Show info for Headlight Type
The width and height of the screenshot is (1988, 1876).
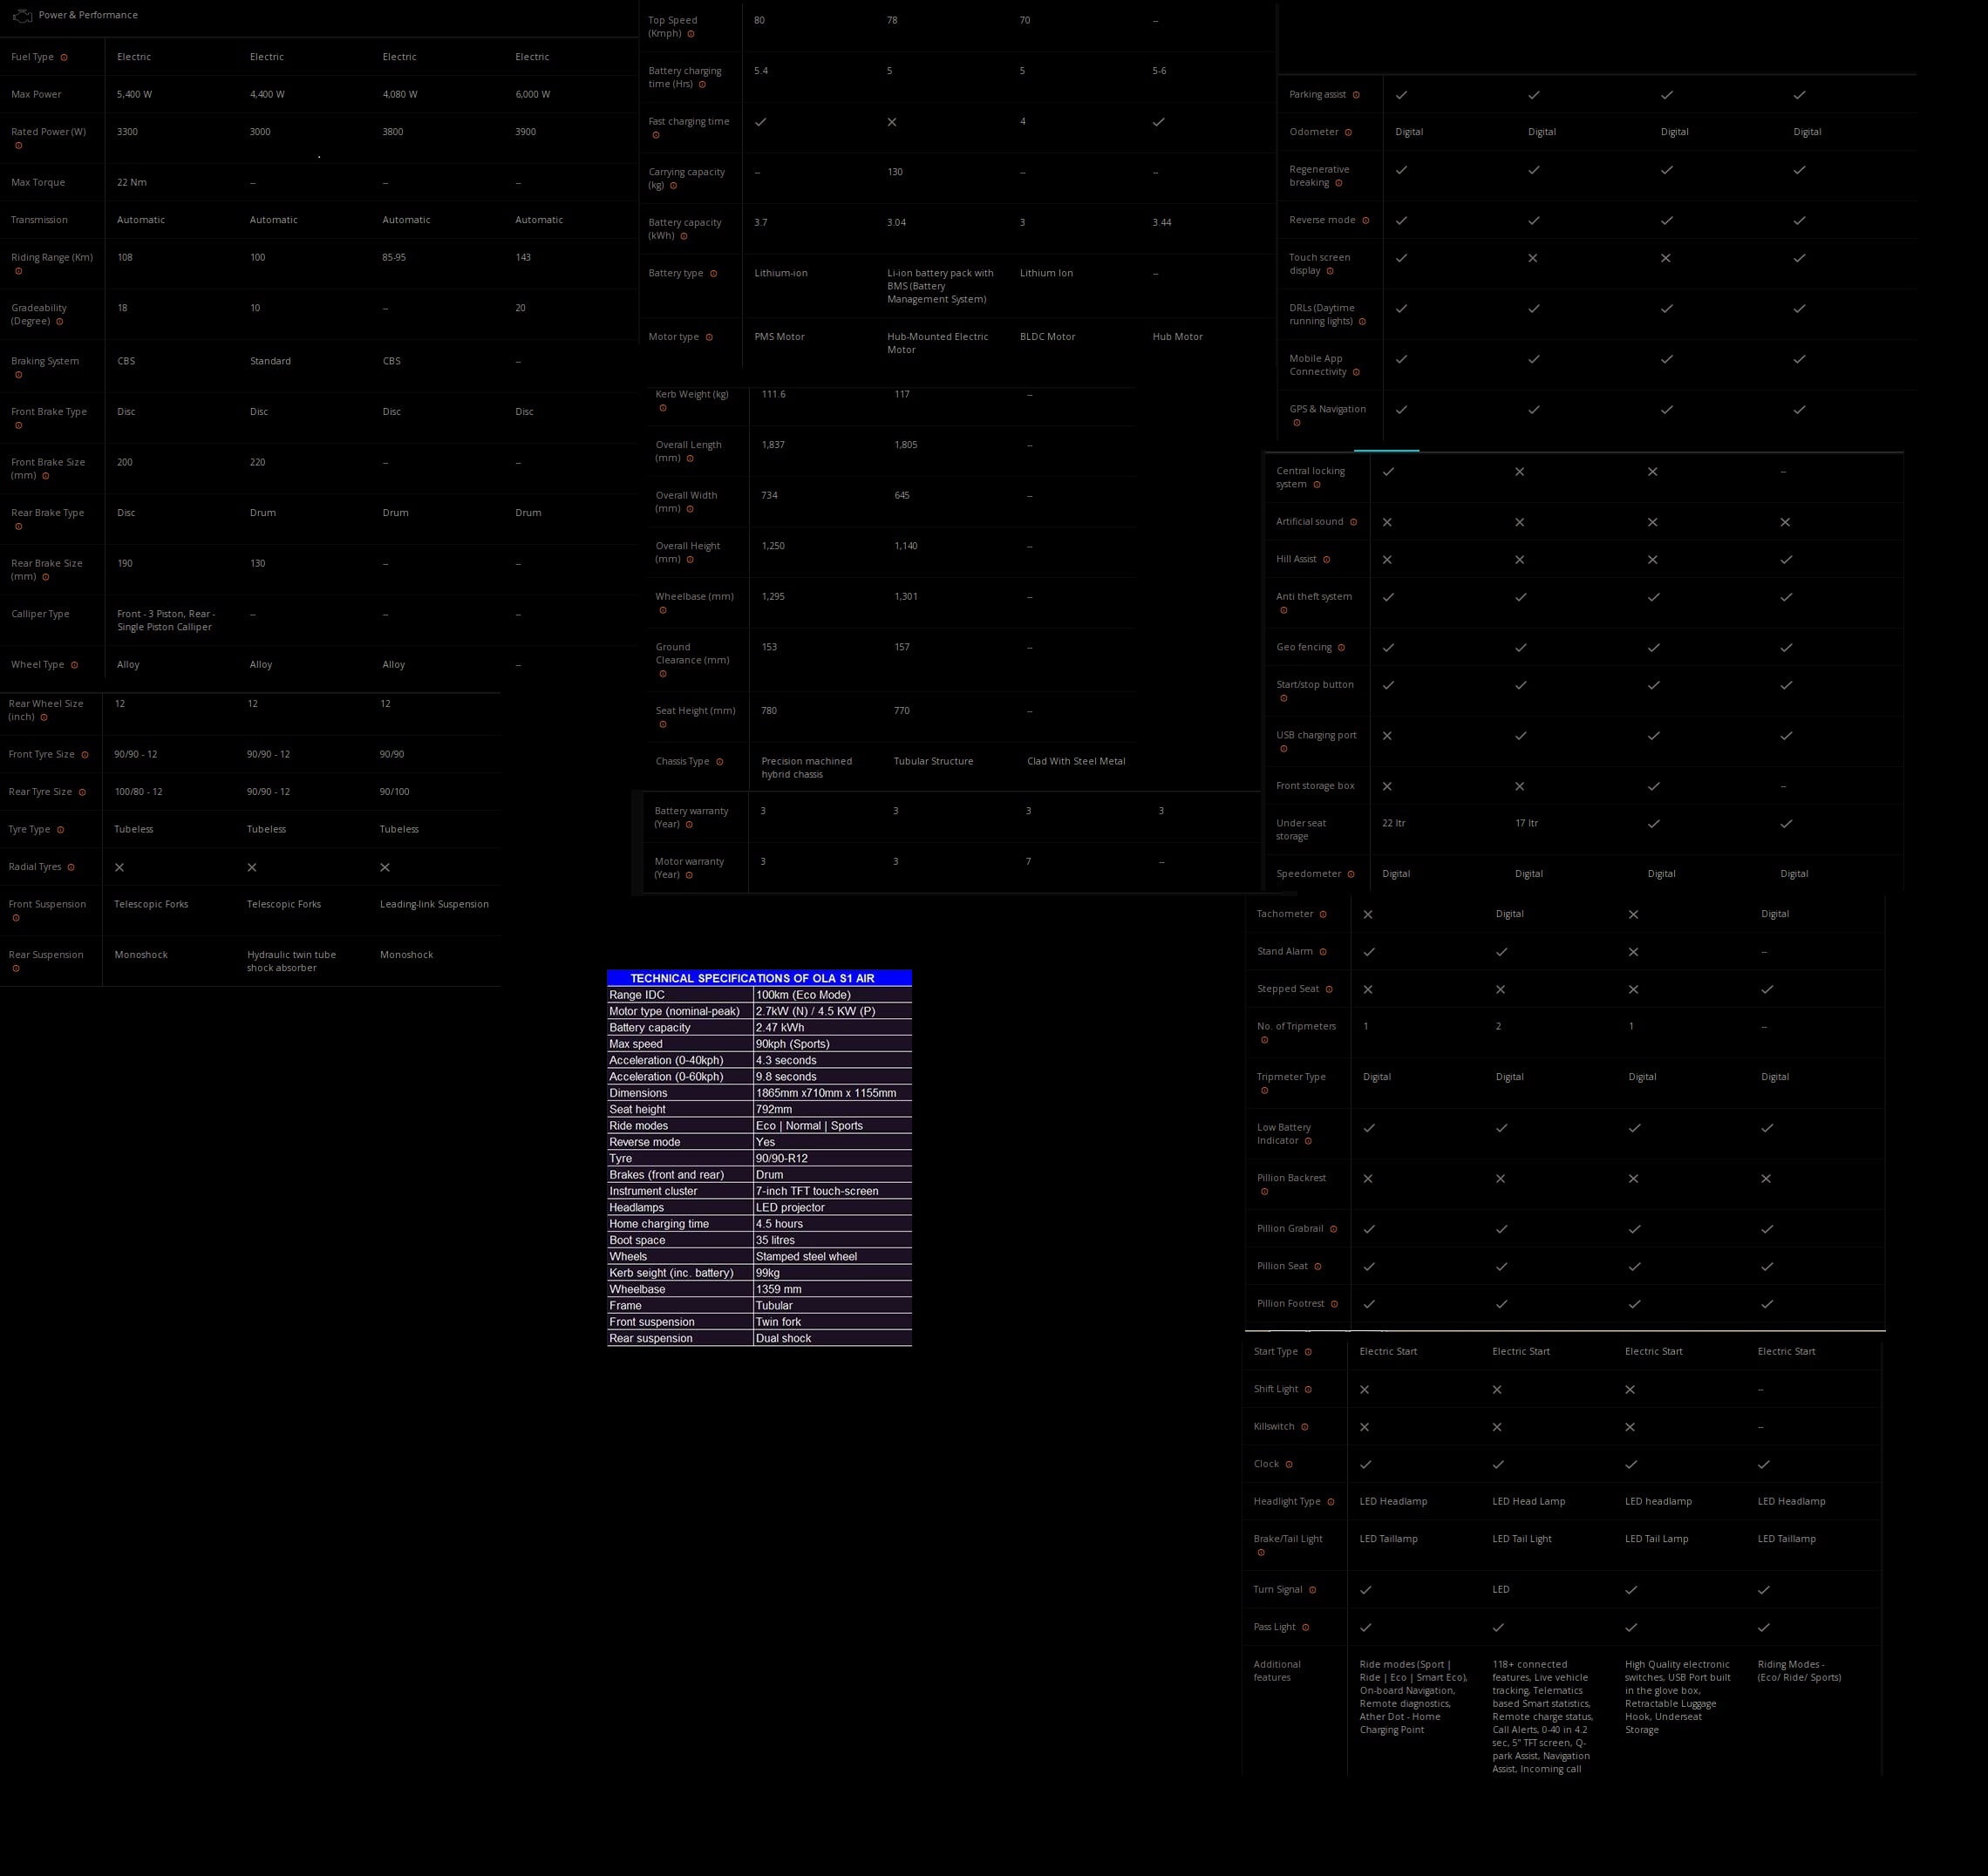pyautogui.click(x=1331, y=1502)
